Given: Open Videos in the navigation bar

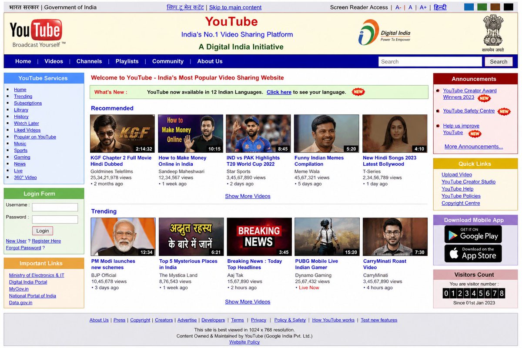Looking at the screenshot, I should (x=54, y=61).
